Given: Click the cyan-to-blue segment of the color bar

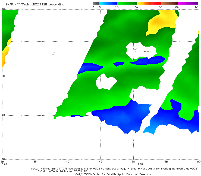Looking at the screenshot, I should [x=108, y=3].
